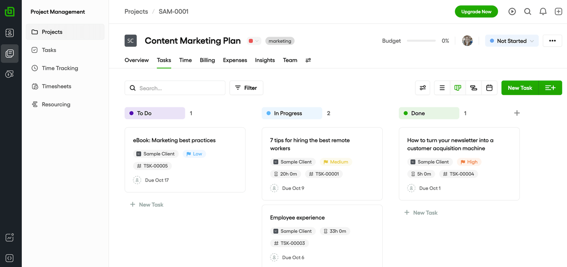Switch to the Billing tab
Viewport: 567px width, 267px height.
(207, 60)
